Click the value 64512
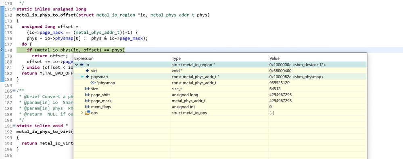 point(274,89)
